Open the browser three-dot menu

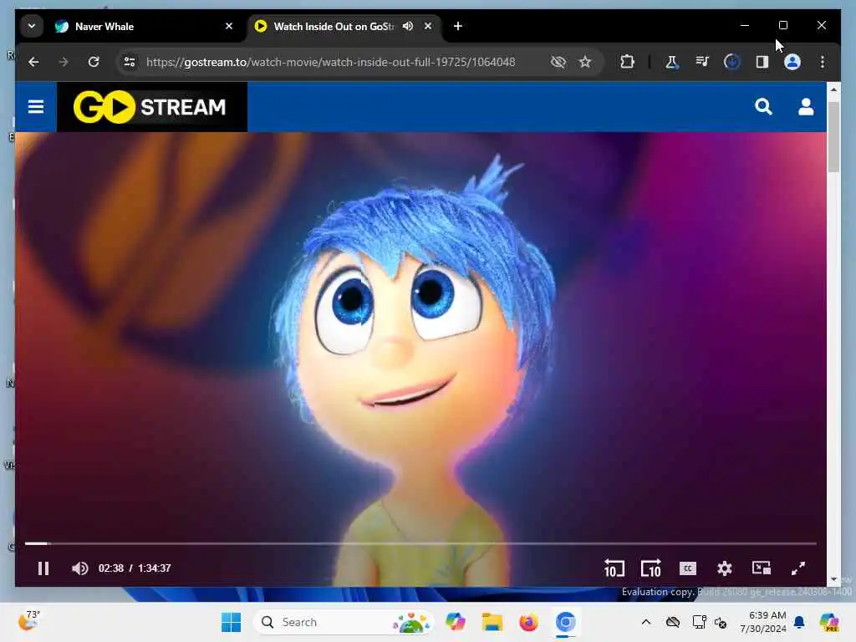point(823,62)
